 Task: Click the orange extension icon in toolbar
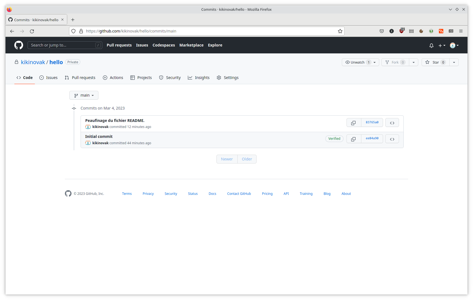coord(441,31)
